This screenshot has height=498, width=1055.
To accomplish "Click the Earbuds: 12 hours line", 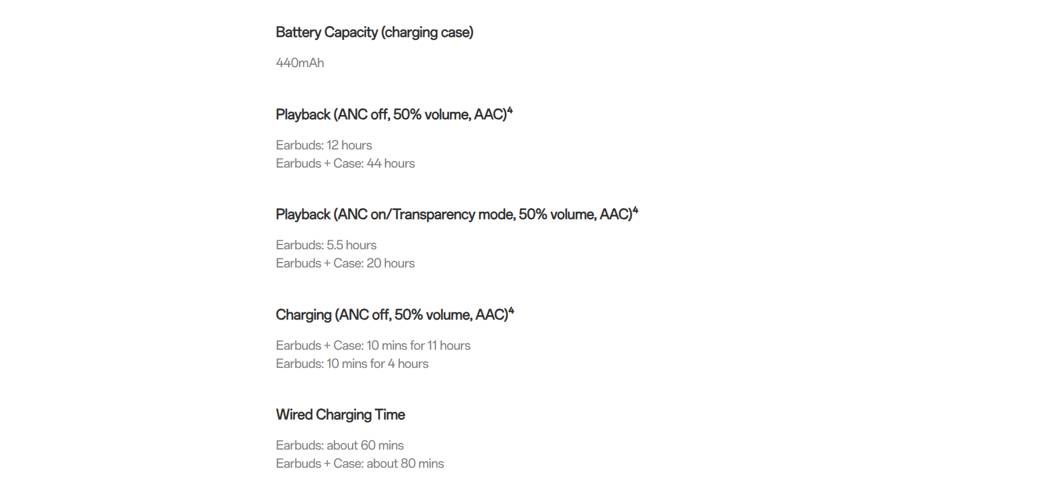I will pos(324,145).
